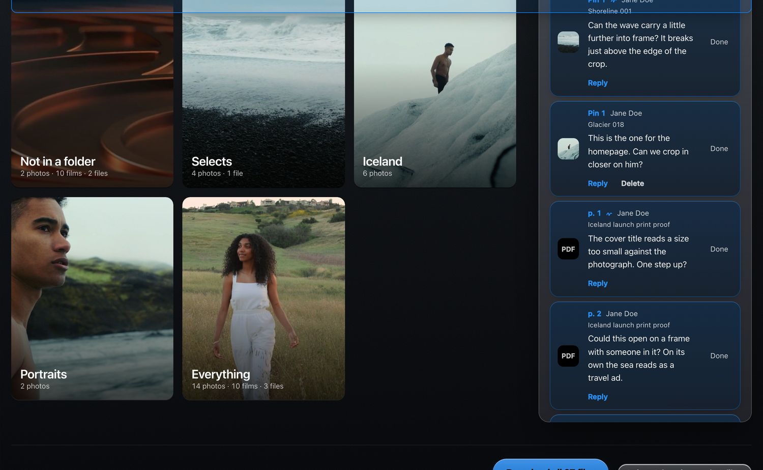Click 'Iceland launch print proof' under p. 2
The width and height of the screenshot is (763, 470).
coord(629,325)
